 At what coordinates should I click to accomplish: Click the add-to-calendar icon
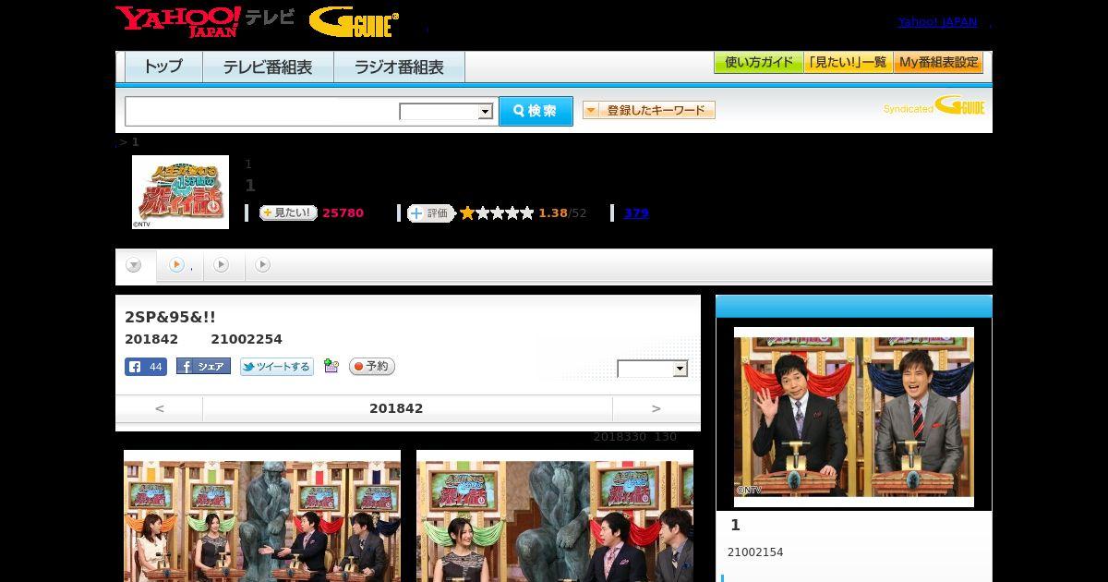331,367
